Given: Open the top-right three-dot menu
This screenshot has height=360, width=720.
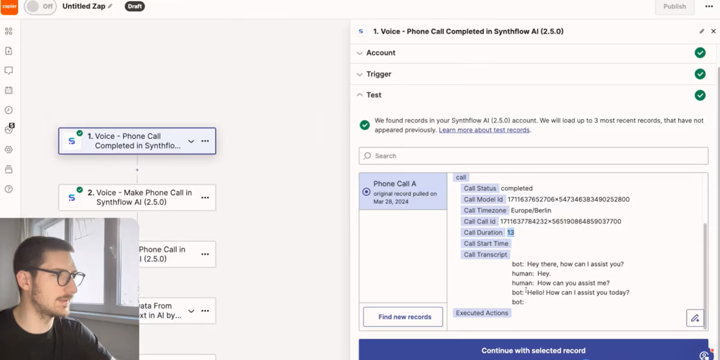Looking at the screenshot, I should click(x=709, y=6).
